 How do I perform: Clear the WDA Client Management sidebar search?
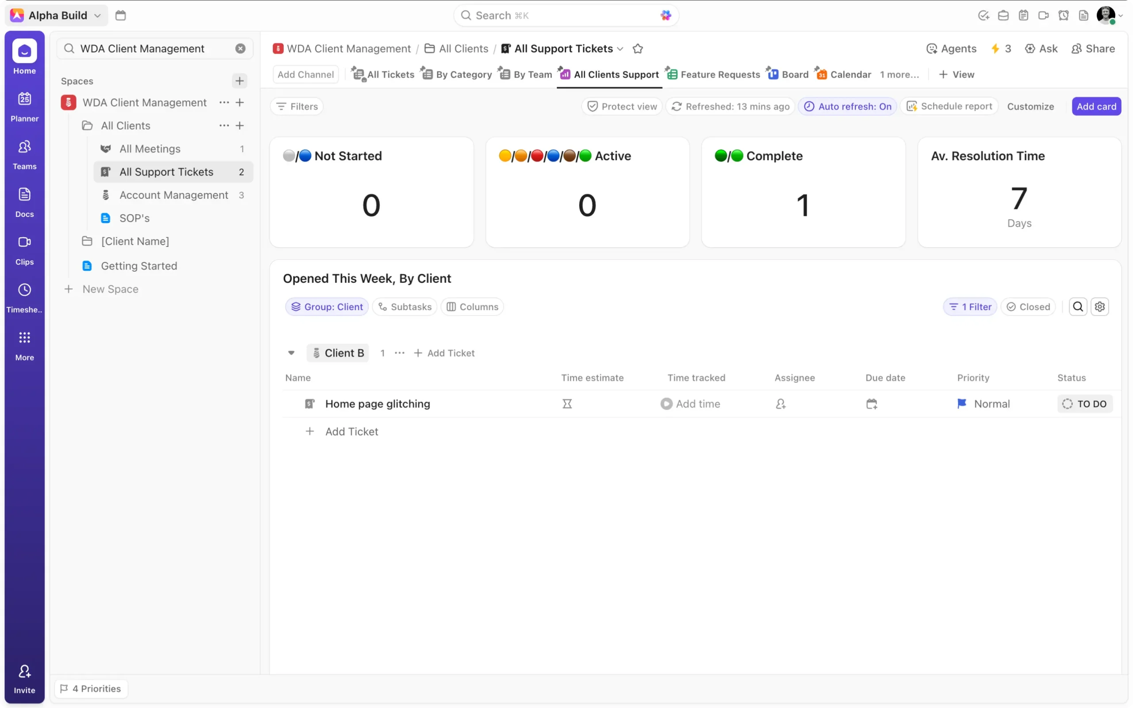click(240, 49)
